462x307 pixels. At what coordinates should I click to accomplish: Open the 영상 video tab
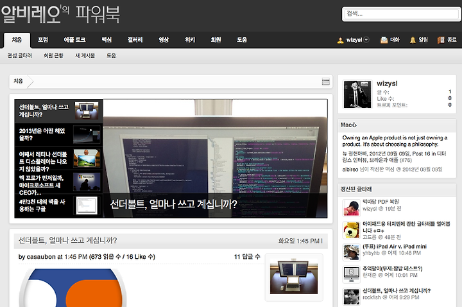pos(164,40)
